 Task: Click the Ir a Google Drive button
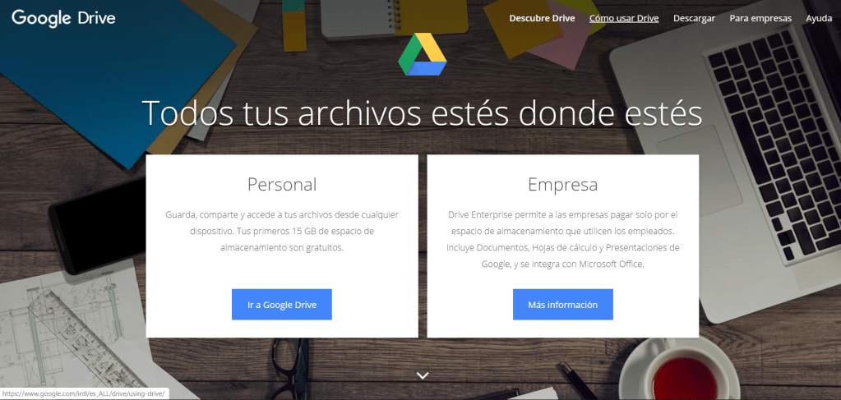tap(282, 305)
